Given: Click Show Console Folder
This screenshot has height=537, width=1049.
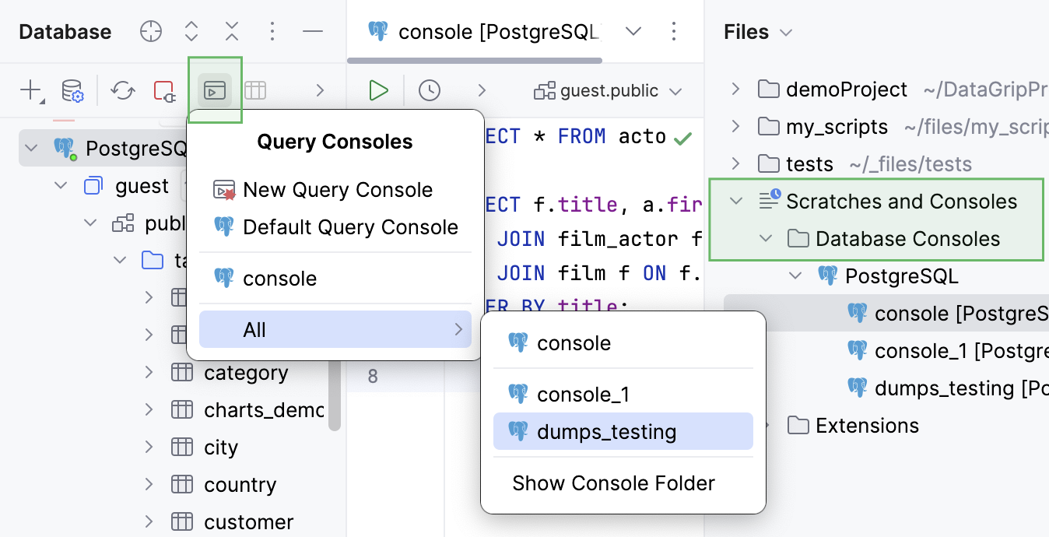Looking at the screenshot, I should 613,483.
